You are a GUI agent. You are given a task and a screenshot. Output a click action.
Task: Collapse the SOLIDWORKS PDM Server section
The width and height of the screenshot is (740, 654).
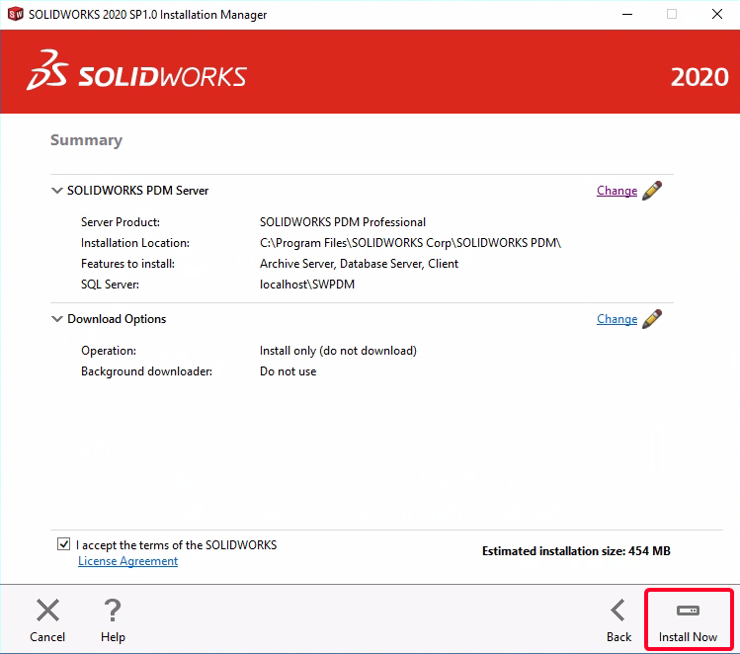pyautogui.click(x=56, y=191)
